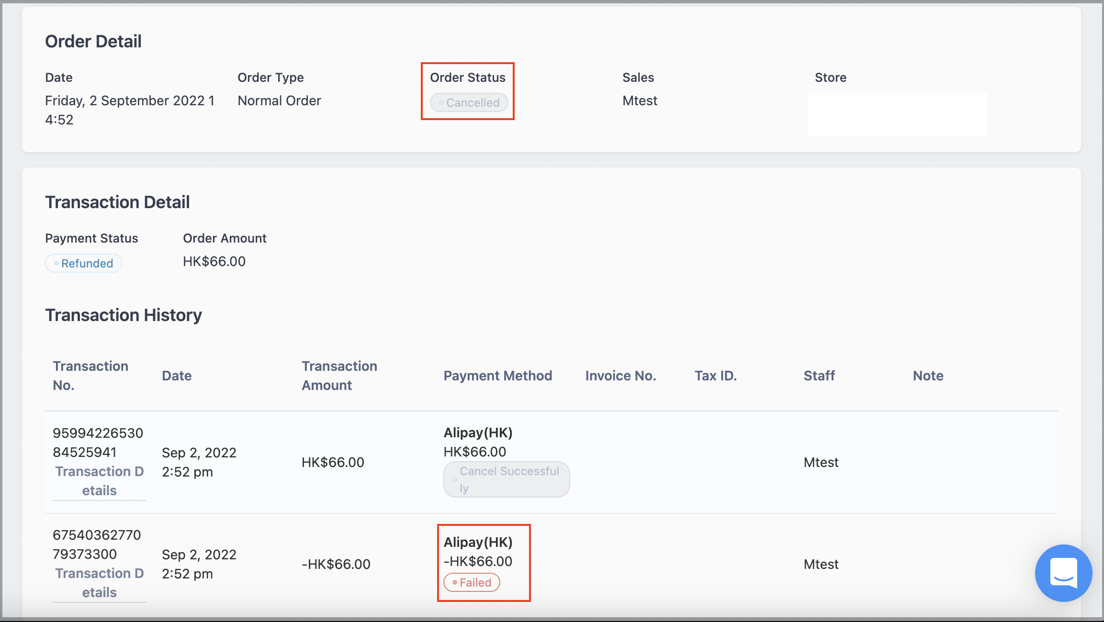Click the Refunded payment status badge
The height and width of the screenshot is (622, 1104).
83,263
